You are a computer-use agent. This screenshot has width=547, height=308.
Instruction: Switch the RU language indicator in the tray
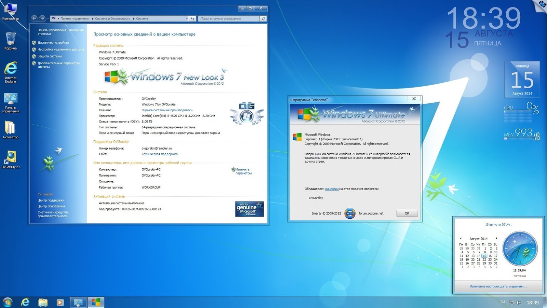point(502,303)
